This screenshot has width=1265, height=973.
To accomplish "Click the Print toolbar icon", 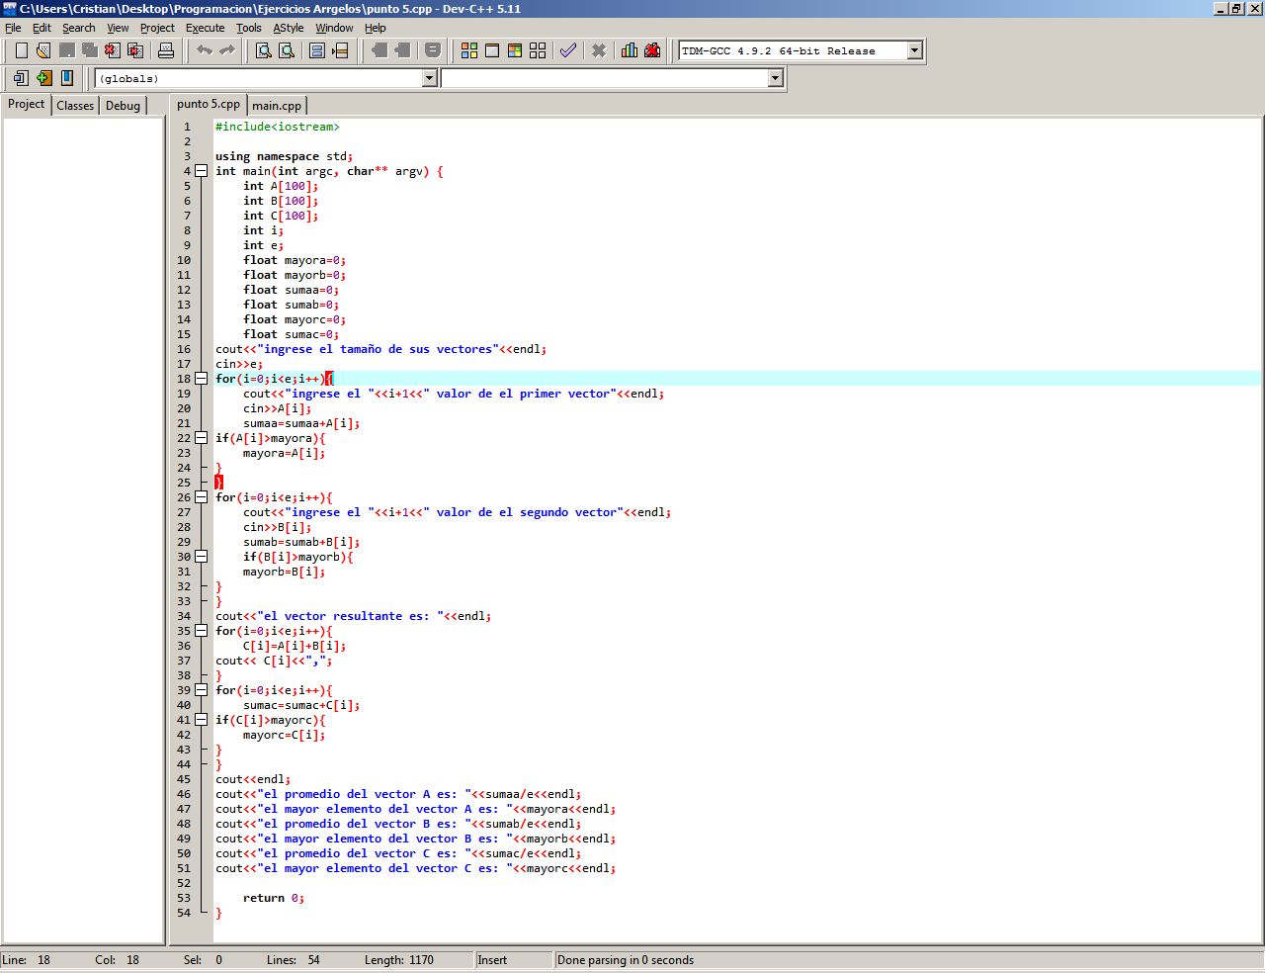I will tap(166, 50).
